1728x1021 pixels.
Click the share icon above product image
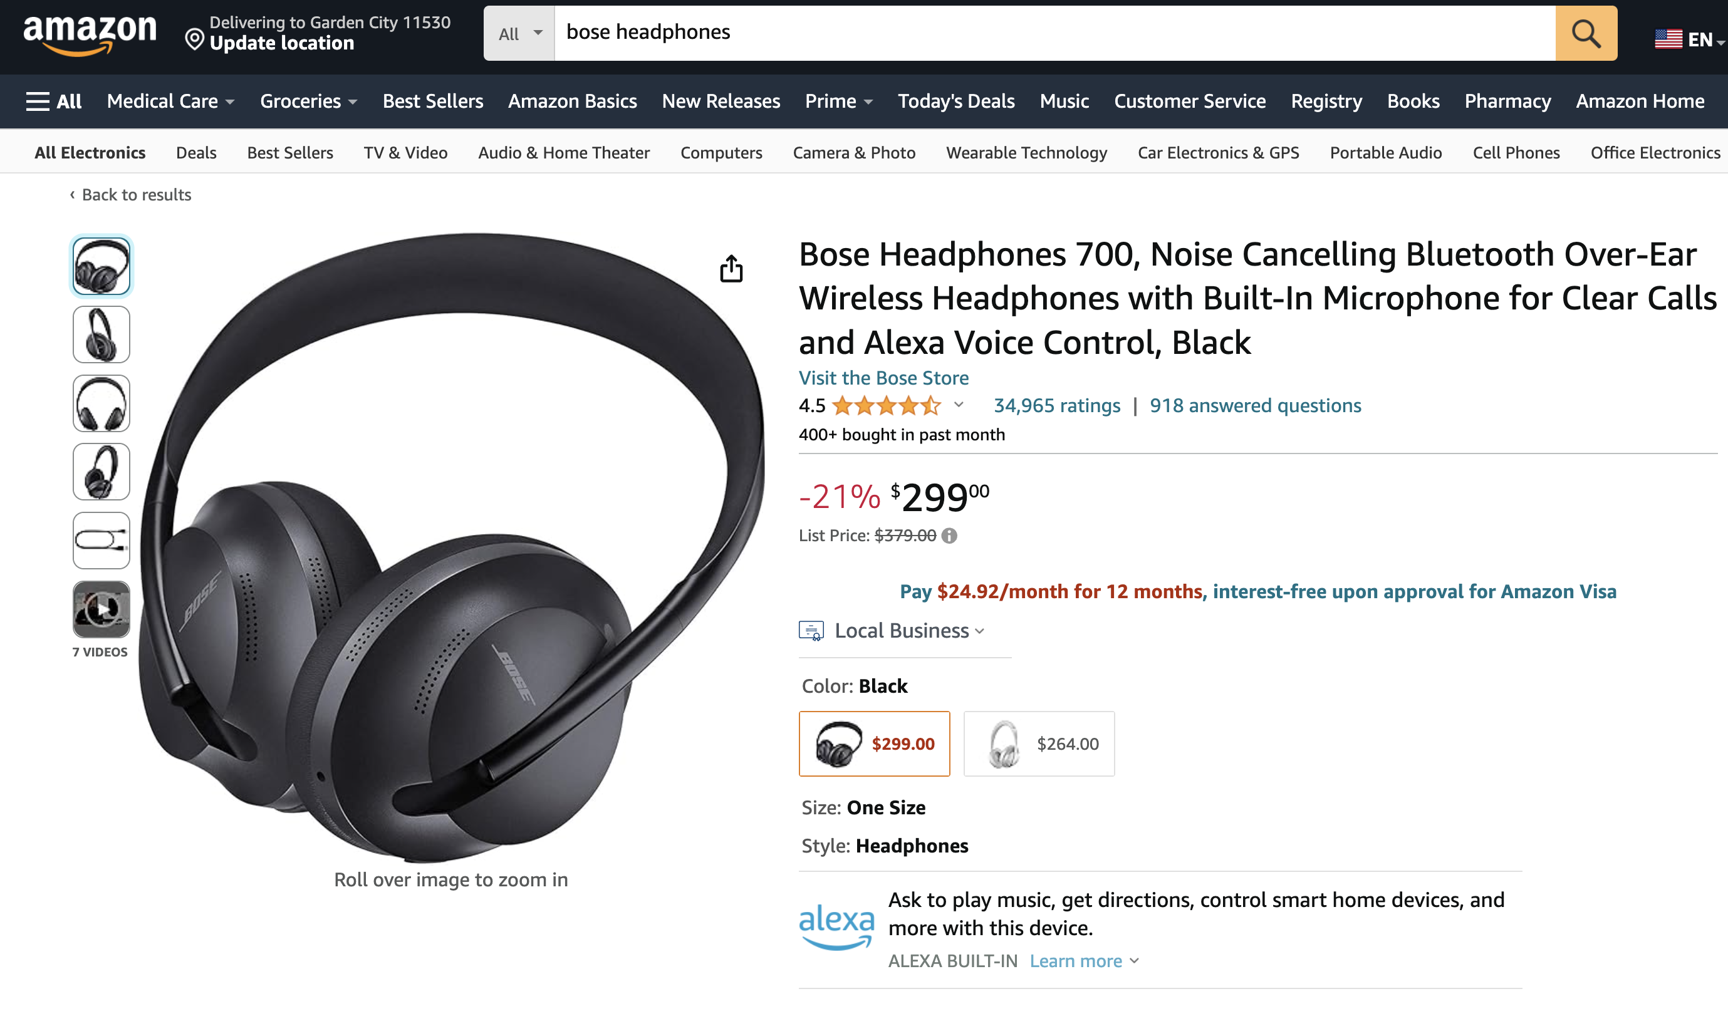point(731,268)
